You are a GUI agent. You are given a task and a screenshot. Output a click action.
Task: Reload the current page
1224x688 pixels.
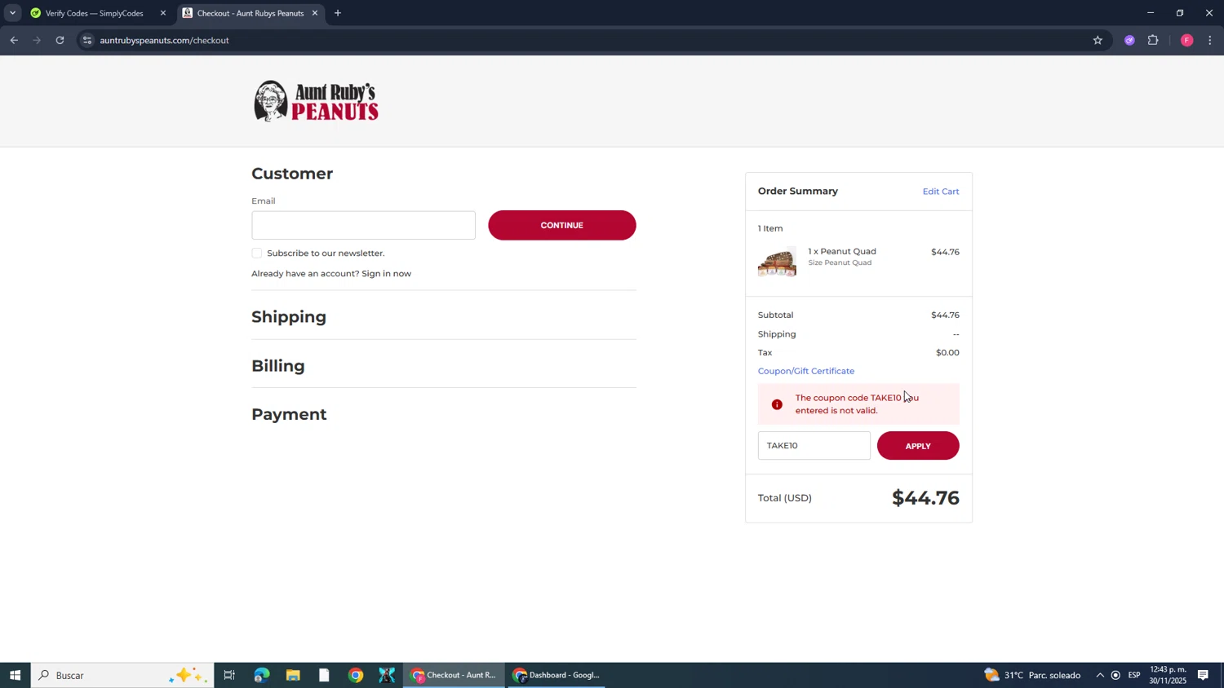[x=60, y=40]
